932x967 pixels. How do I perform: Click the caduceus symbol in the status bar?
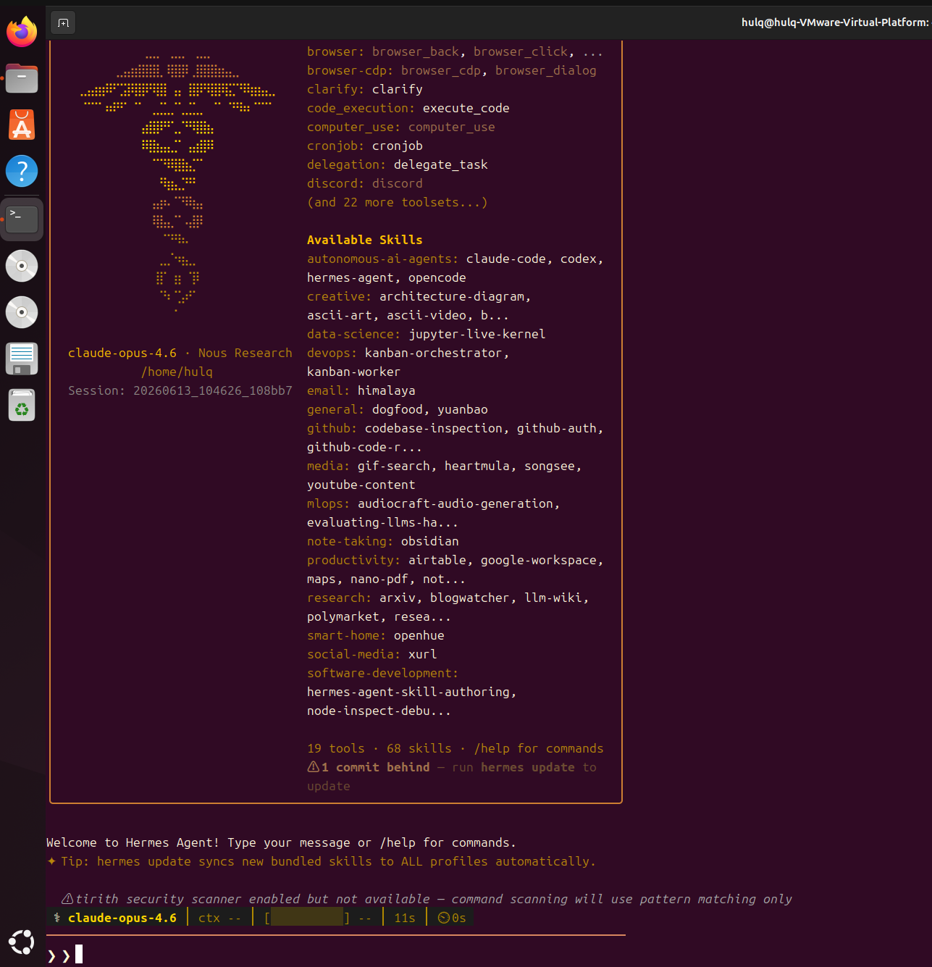tap(57, 918)
